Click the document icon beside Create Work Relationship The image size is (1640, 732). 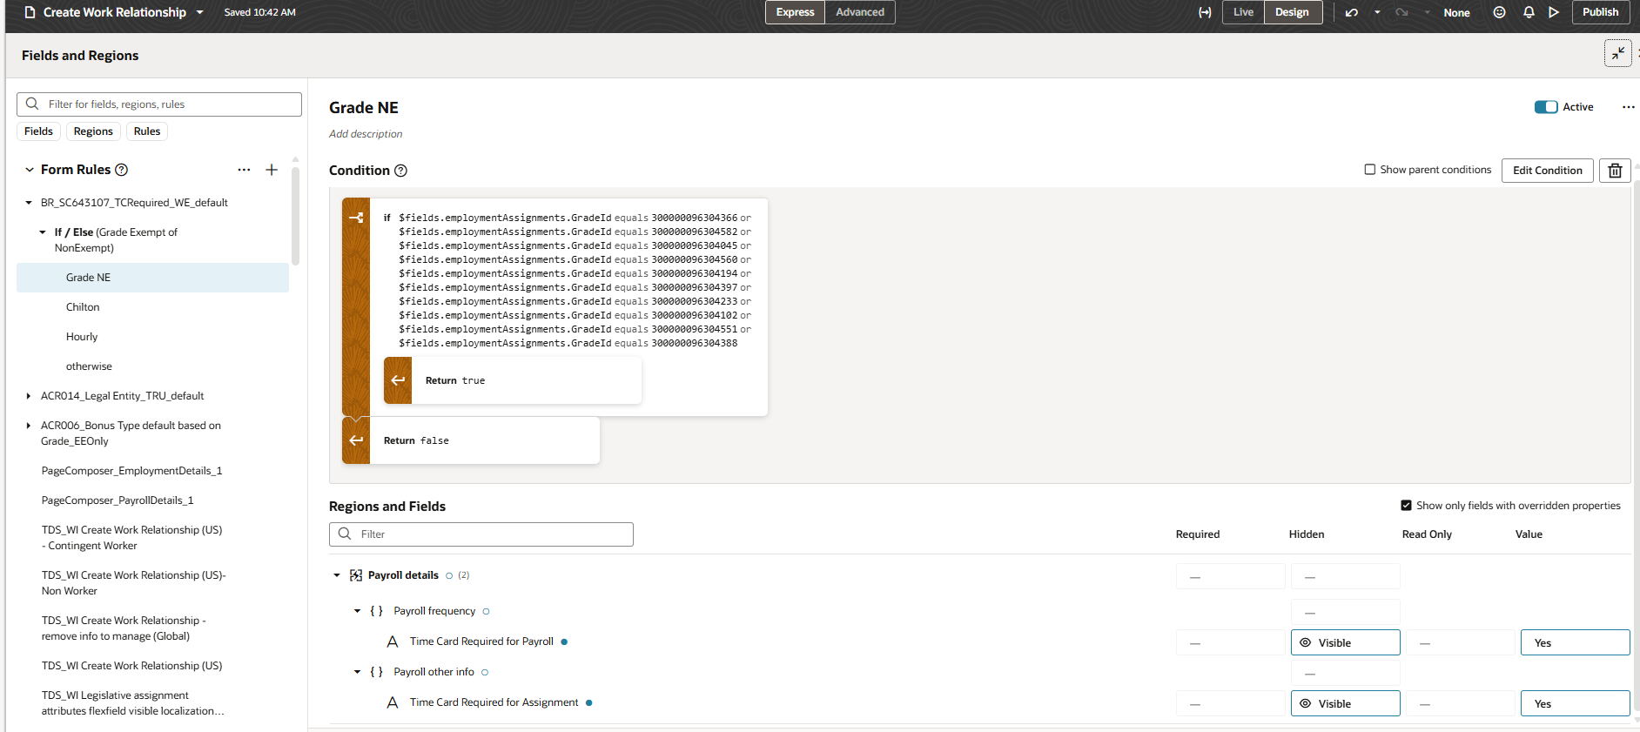coord(30,12)
